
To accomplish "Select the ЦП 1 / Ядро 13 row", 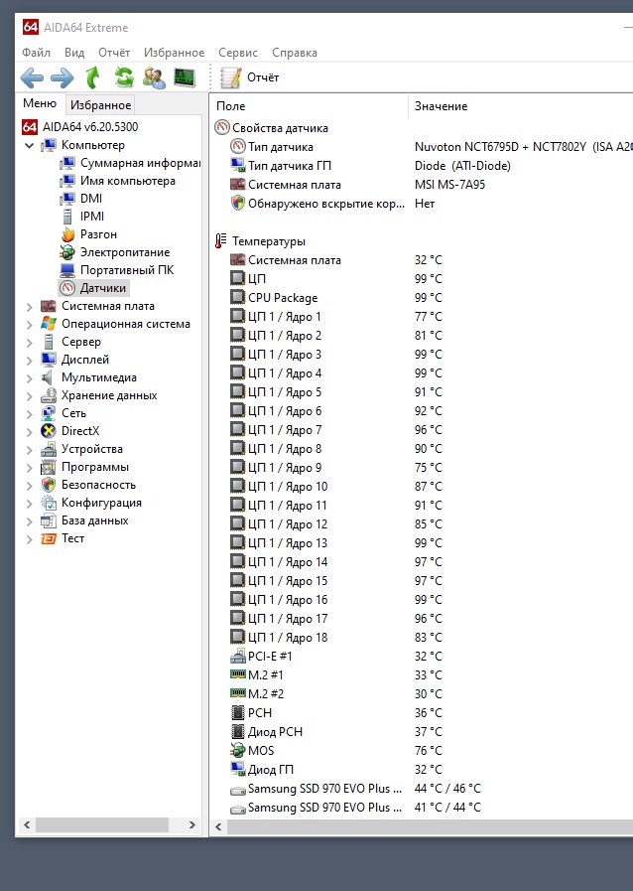I will [x=422, y=543].
